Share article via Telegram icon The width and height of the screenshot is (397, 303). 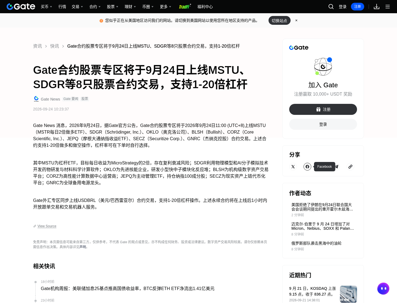[337, 167]
